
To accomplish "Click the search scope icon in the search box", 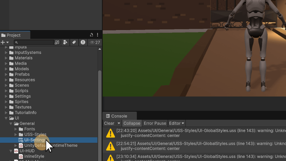I will [57, 42].
